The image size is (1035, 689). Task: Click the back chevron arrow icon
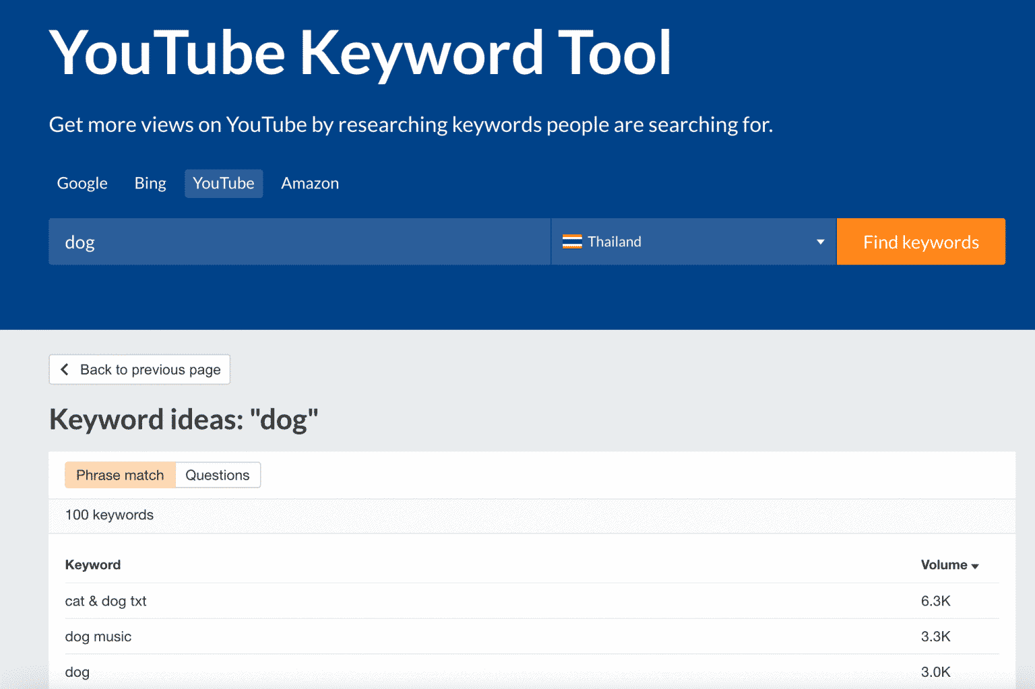click(x=65, y=369)
